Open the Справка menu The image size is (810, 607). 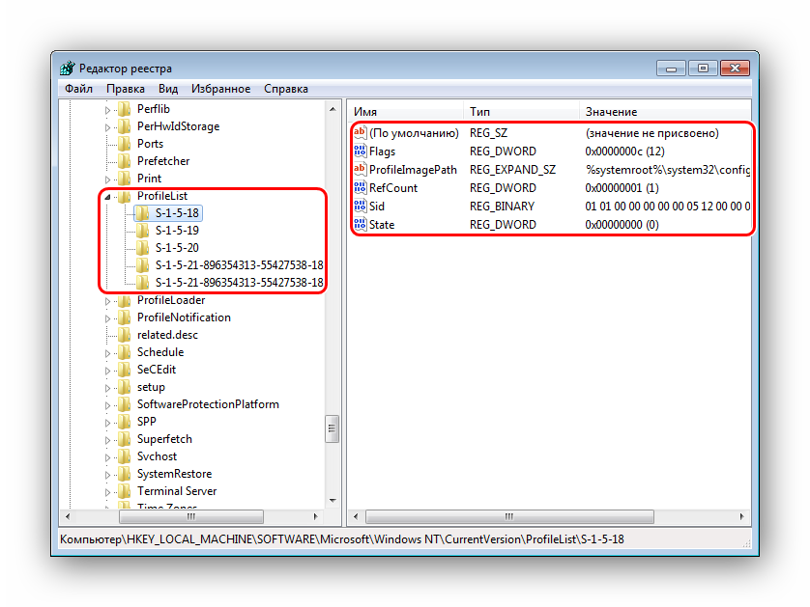[286, 89]
